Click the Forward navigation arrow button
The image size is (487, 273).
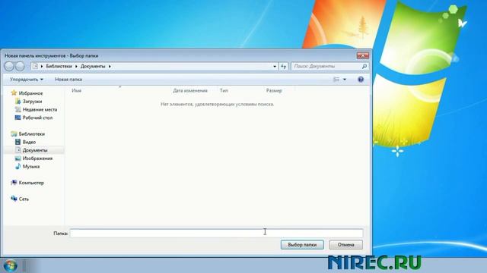tap(21, 66)
